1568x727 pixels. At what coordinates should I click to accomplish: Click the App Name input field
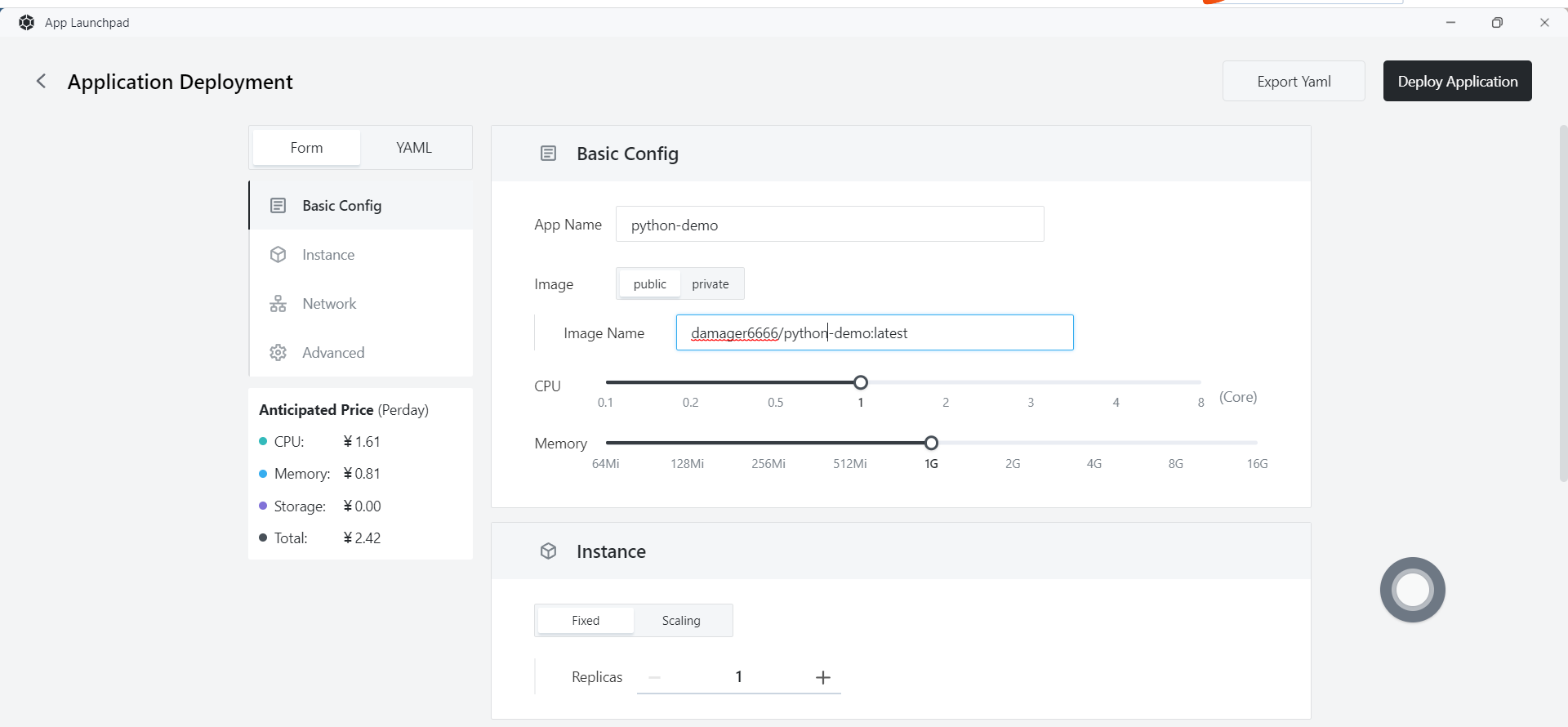point(829,225)
